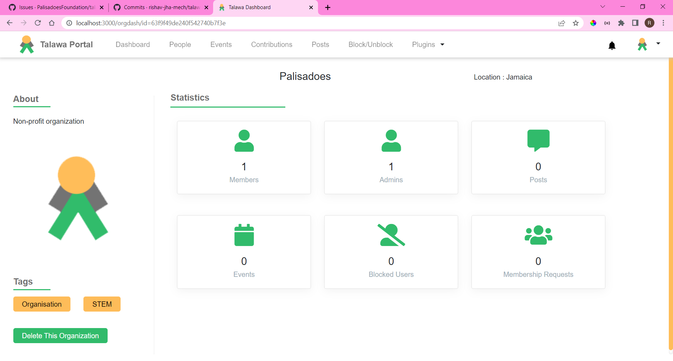Reload the current page
Screen dimensions: 673x361
pyautogui.click(x=38, y=23)
